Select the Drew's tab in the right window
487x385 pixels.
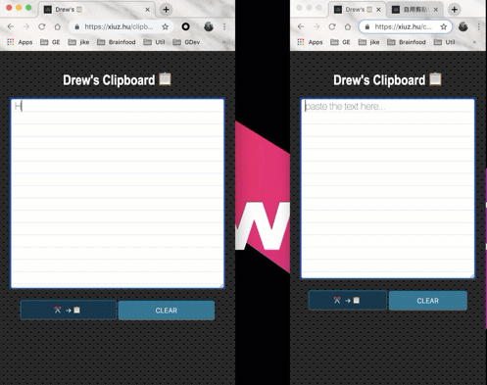click(x=357, y=10)
